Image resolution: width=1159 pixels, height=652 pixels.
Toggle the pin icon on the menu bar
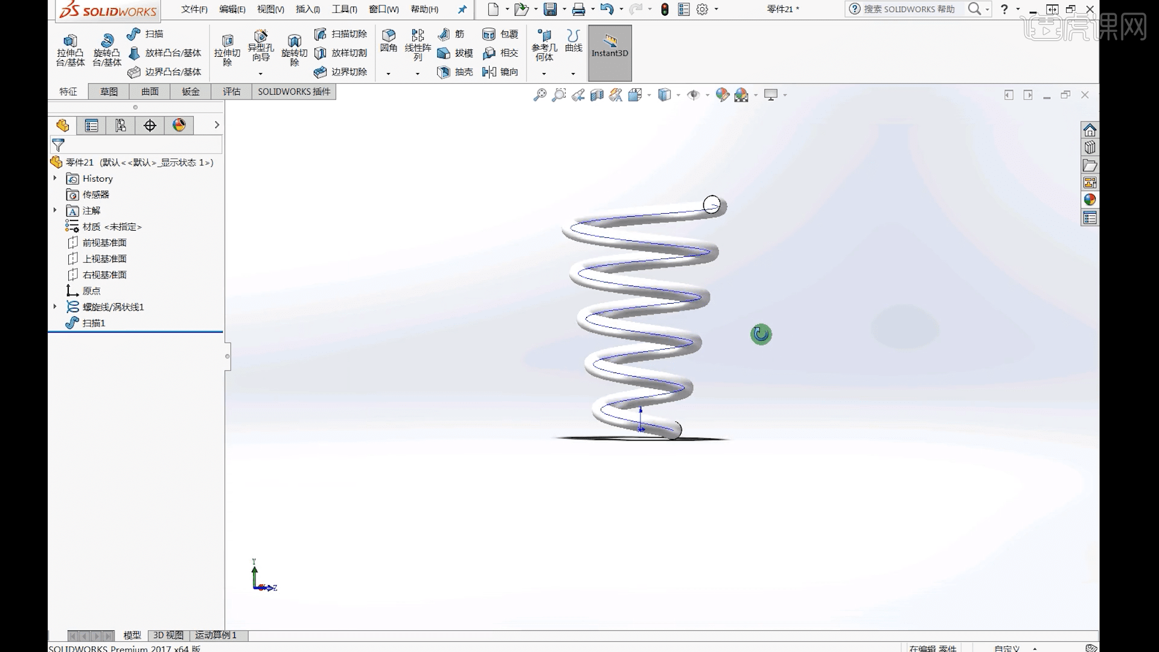coord(462,9)
